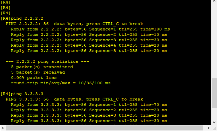Click the topmost empty [R4] prompt

(x=6, y=2)
